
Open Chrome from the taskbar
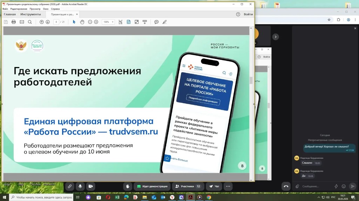pyautogui.click(x=209, y=197)
